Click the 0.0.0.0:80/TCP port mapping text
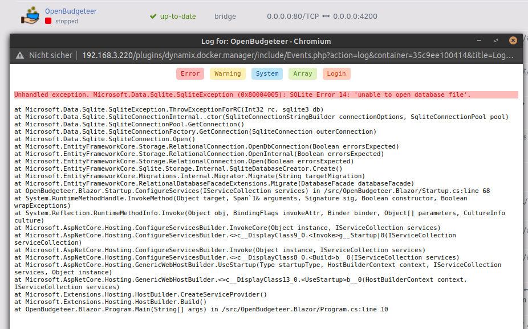Screen dimensions: 528x329 pos(293,16)
